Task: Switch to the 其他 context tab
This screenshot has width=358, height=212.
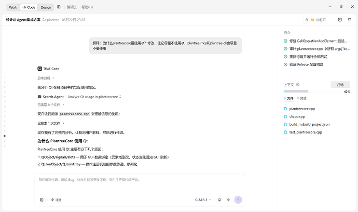Action: coord(301,99)
